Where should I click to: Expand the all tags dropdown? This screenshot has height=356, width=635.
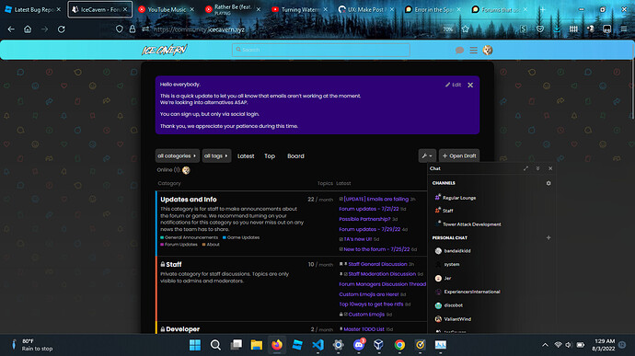(x=216, y=156)
